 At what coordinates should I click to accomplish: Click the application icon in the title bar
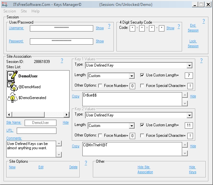4,4
